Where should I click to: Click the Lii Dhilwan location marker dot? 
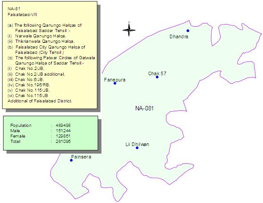pyautogui.click(x=137, y=148)
